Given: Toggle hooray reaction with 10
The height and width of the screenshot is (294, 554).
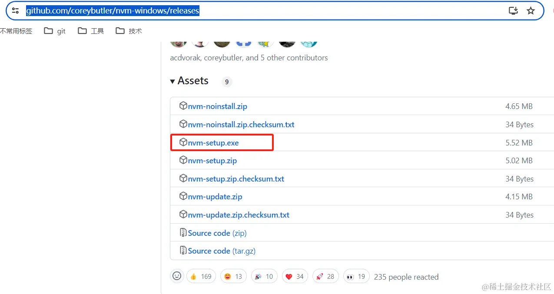Looking at the screenshot, I should [x=264, y=276].
